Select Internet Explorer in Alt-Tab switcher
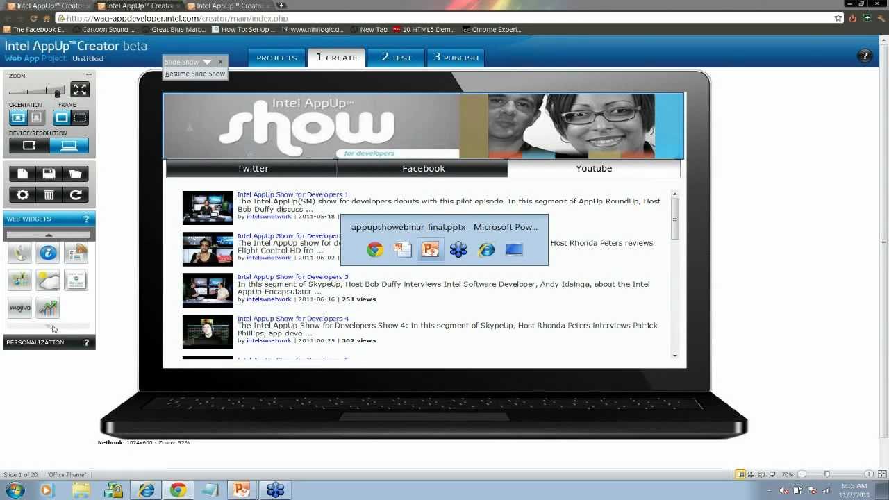This screenshot has height=500, width=889. (x=486, y=250)
